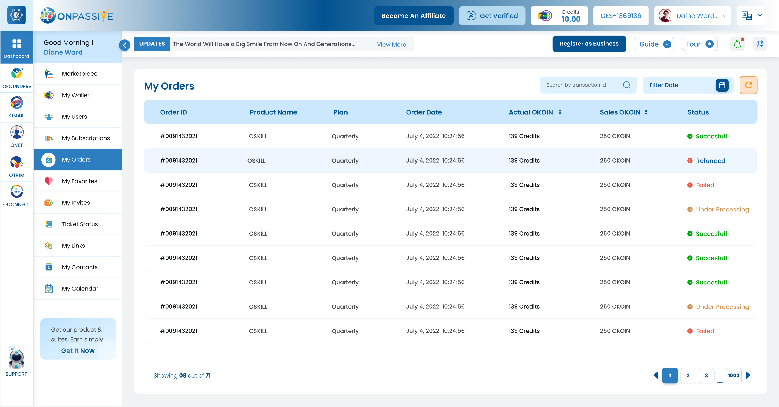The image size is (779, 407).
Task: Open the ONPASSIVE cube app icon
Action: coord(16,15)
